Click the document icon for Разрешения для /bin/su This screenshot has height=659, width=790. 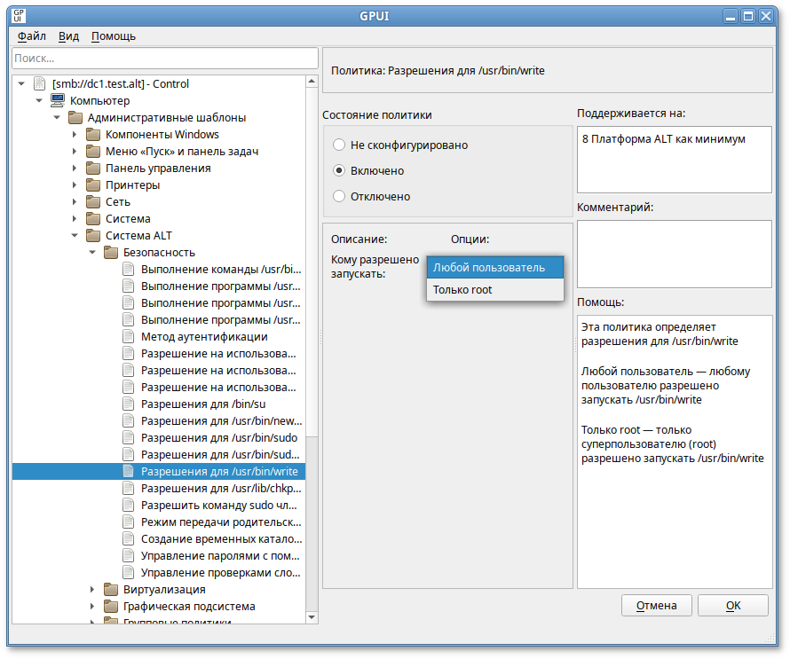click(129, 404)
